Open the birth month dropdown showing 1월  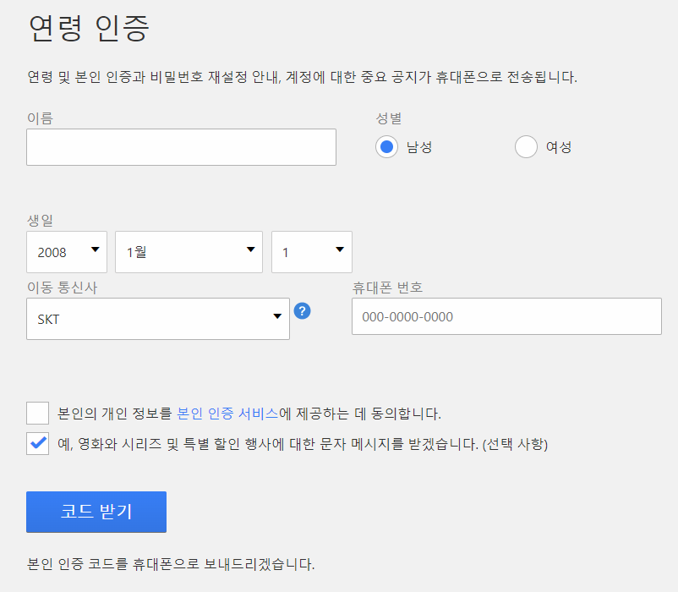click(189, 252)
